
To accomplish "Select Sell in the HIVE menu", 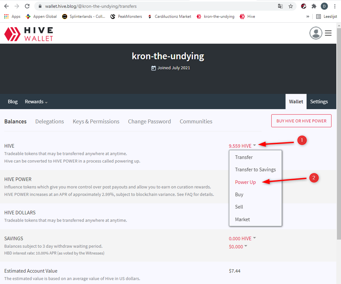I will pyautogui.click(x=239, y=207).
